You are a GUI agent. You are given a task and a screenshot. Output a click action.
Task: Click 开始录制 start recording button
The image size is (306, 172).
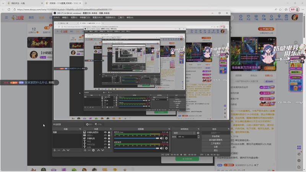click(x=215, y=136)
